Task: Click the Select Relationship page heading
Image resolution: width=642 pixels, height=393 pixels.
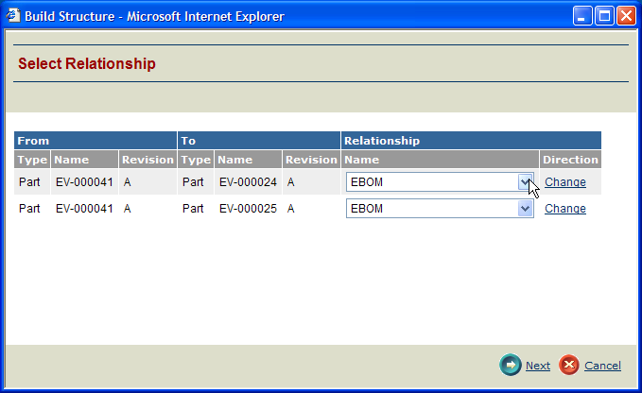Action: pos(87,64)
